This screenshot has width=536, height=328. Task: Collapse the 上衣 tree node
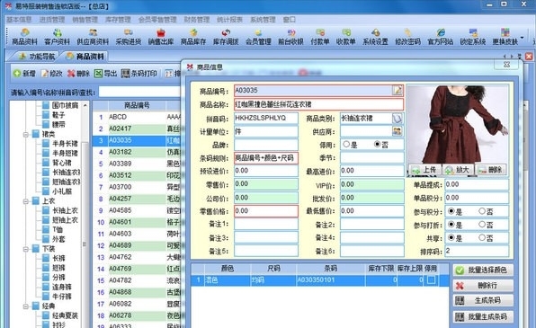26,201
